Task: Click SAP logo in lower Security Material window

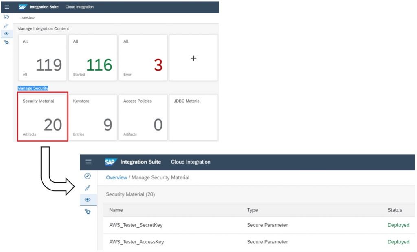Action: [x=111, y=162]
